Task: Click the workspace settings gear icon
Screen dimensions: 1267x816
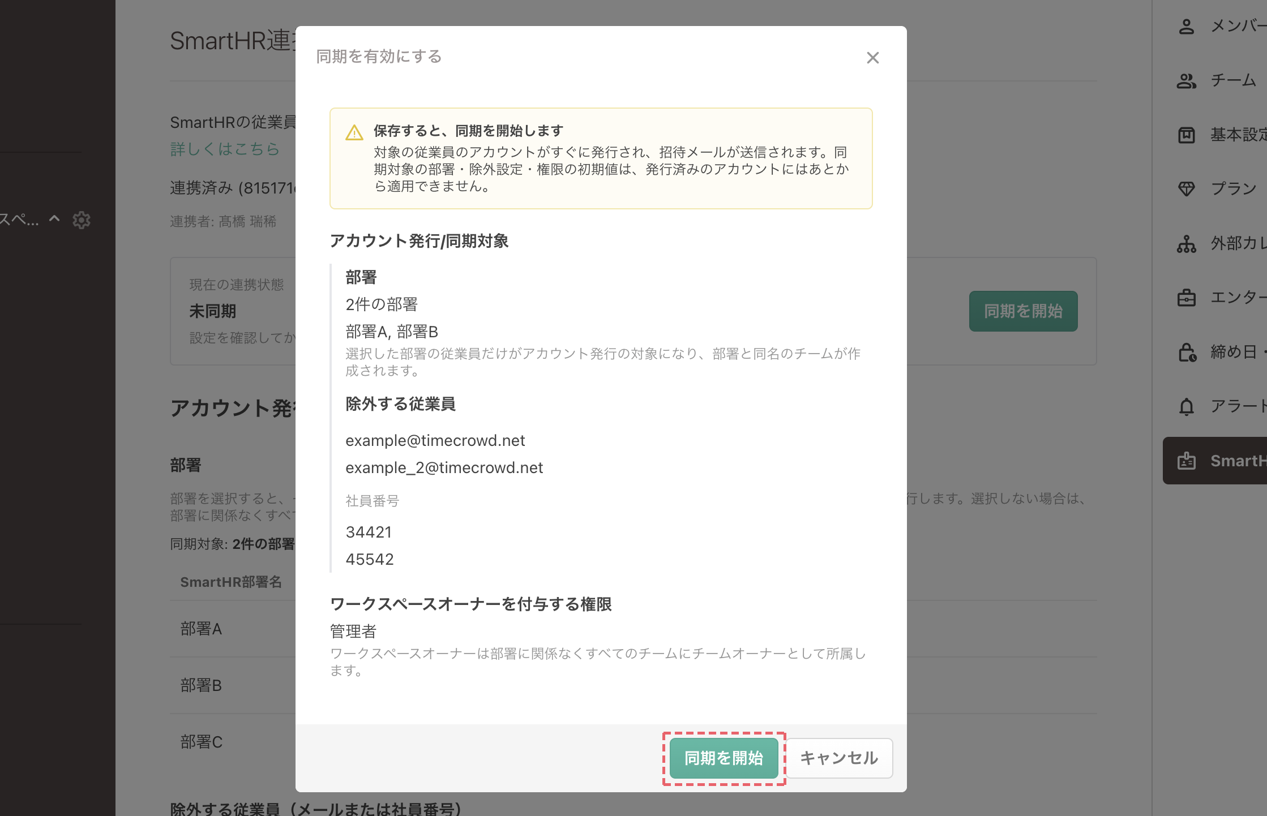Action: coord(82,220)
